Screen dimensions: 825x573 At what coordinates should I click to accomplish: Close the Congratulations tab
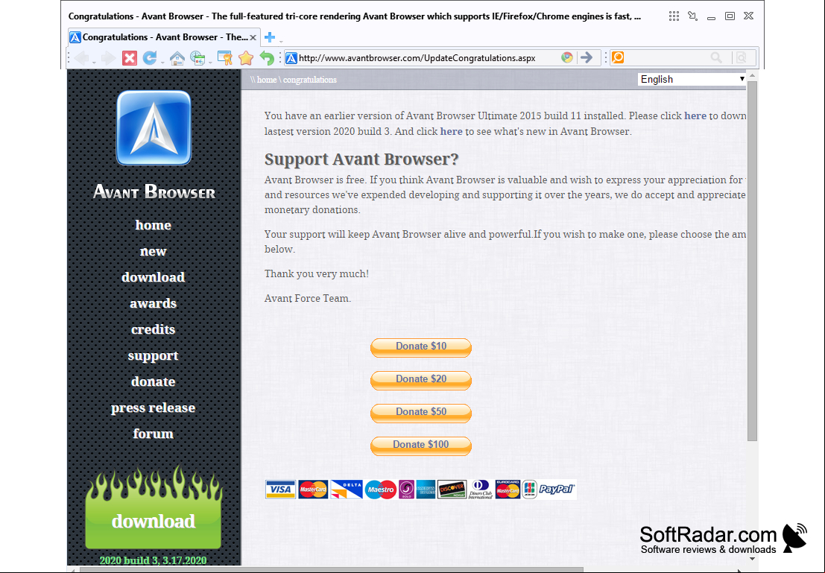[x=253, y=37]
